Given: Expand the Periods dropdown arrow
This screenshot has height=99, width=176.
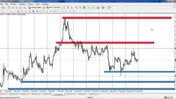Looking at the screenshot, I should click(x=105, y=7).
